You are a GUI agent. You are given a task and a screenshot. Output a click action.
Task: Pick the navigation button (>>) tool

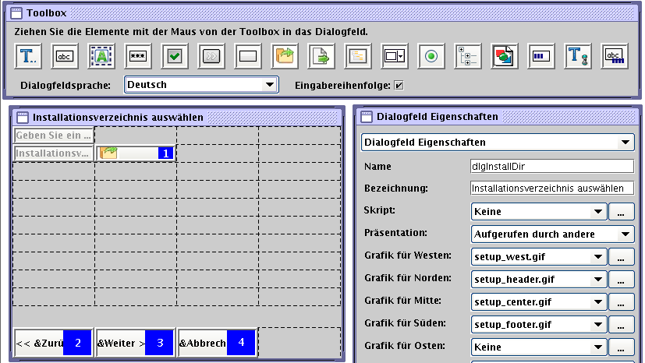[x=211, y=56]
